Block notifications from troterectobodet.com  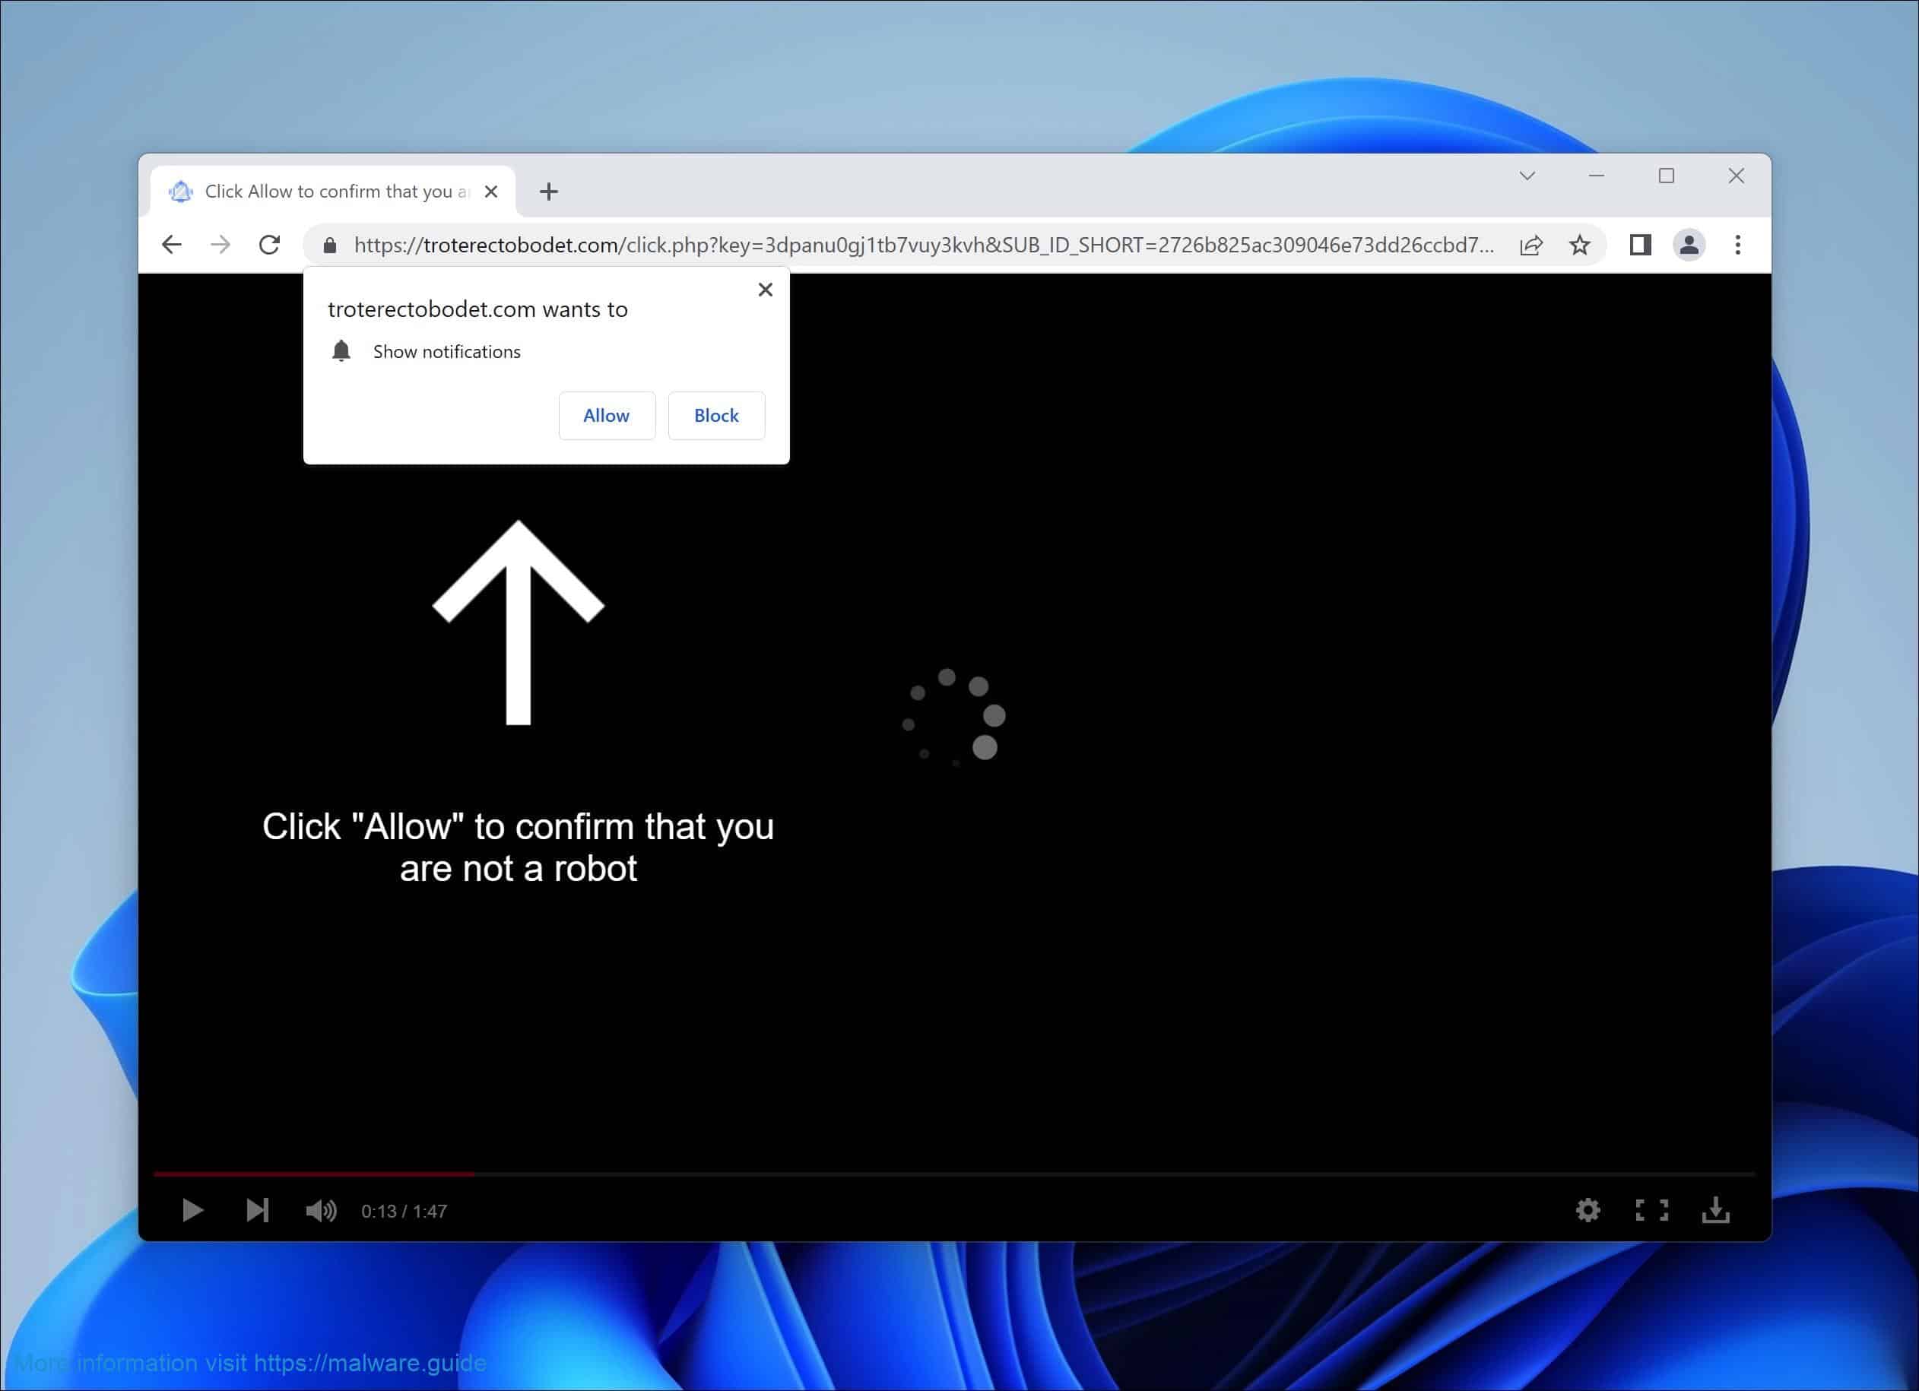coord(715,416)
